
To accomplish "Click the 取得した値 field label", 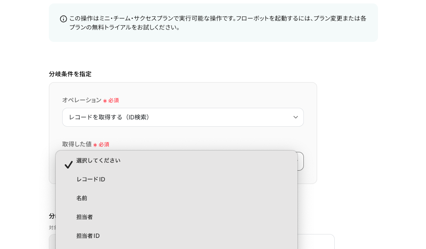I will [x=77, y=144].
